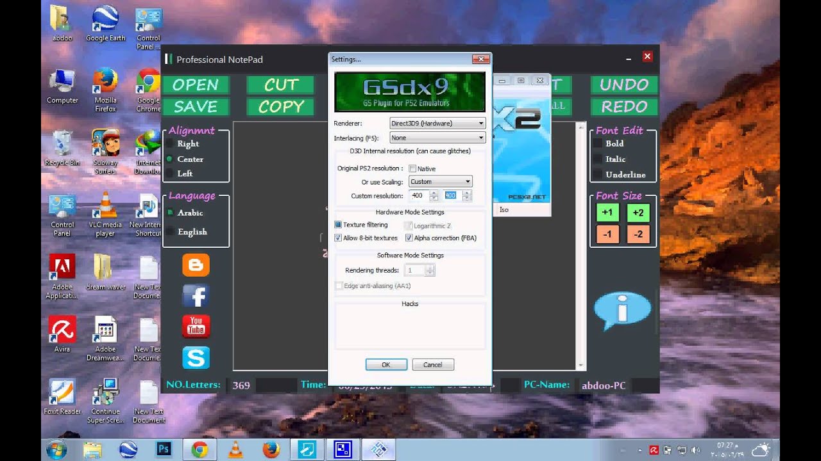
Task: Decrease font size with -1 button
Action: (607, 234)
